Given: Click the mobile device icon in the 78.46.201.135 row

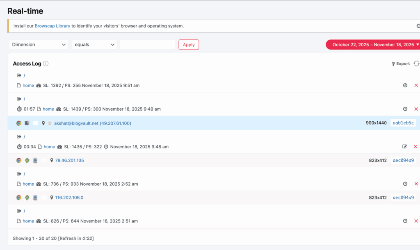Looking at the screenshot, I should click(35, 160).
